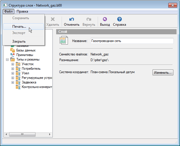Click the Система координат label
The width and height of the screenshot is (180, 146).
pyautogui.click(x=74, y=72)
